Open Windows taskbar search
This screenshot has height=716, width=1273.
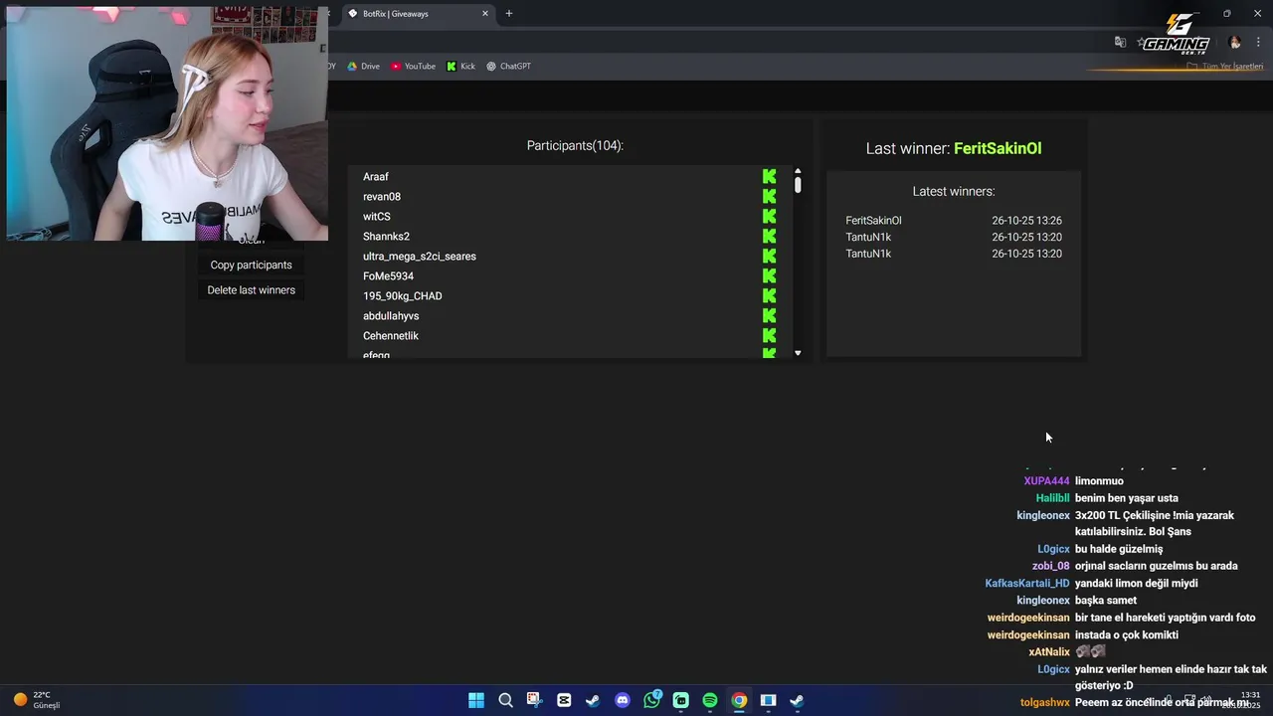coord(505,700)
